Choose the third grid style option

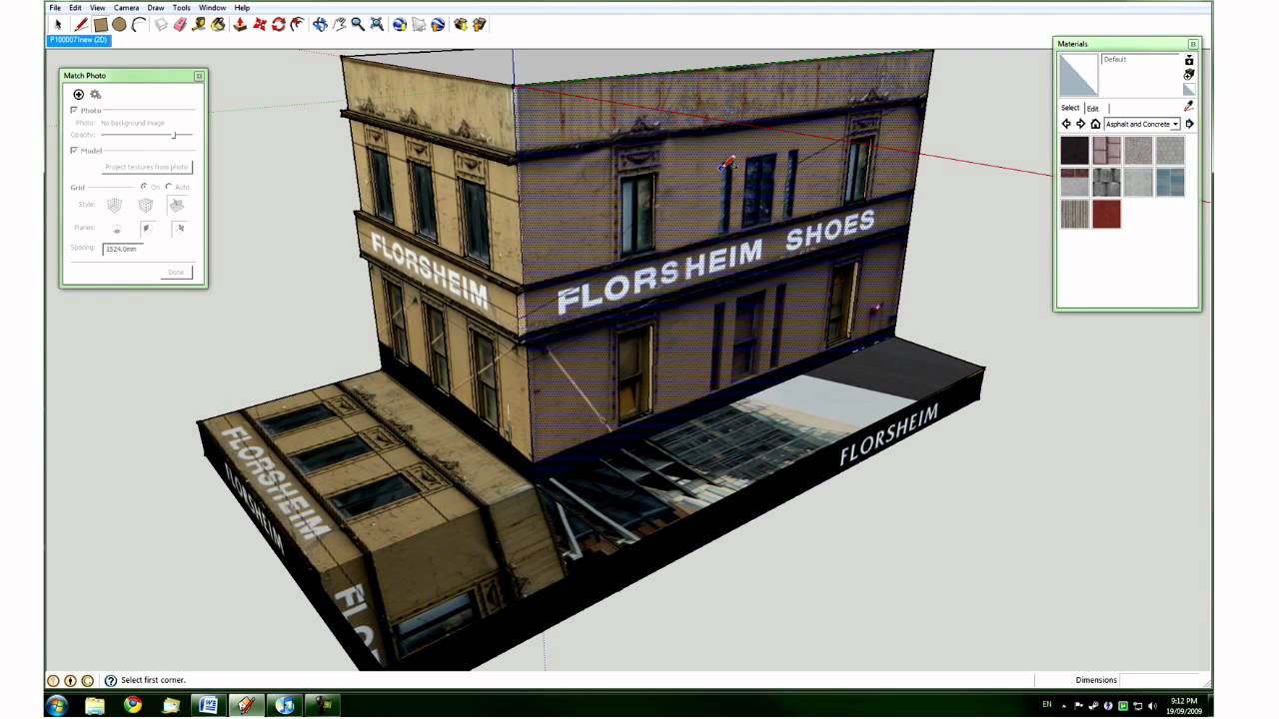click(x=177, y=205)
